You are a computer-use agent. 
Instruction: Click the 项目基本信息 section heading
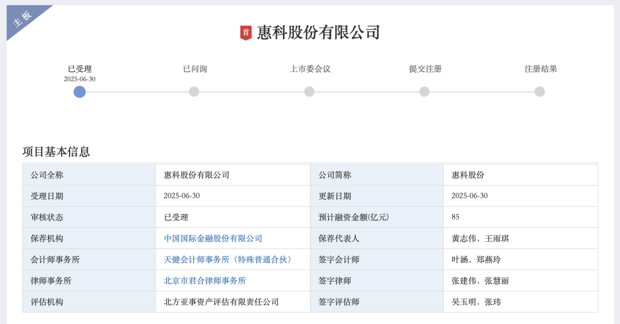(x=56, y=152)
